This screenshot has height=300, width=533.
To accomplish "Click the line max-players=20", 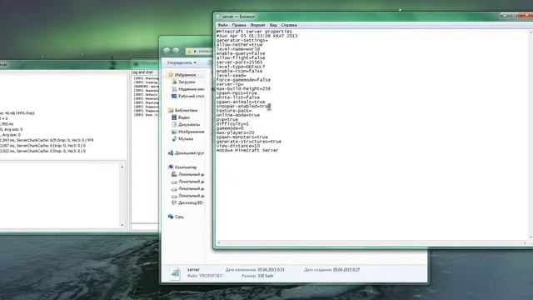I will pyautogui.click(x=235, y=132).
